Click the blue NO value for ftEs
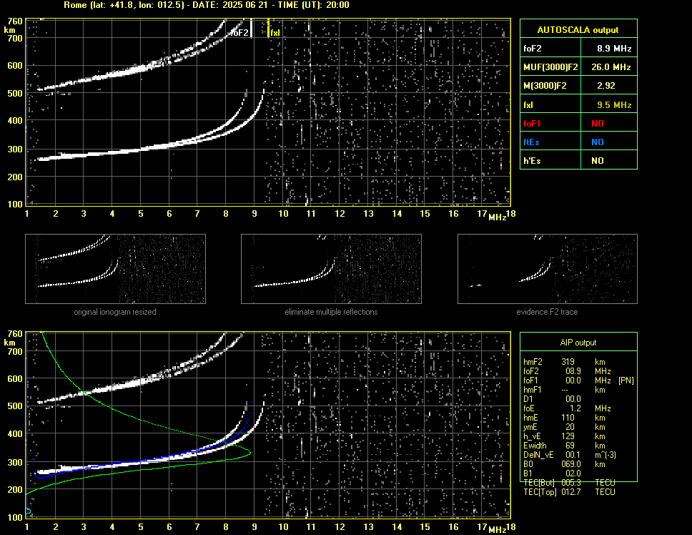 tap(598, 142)
